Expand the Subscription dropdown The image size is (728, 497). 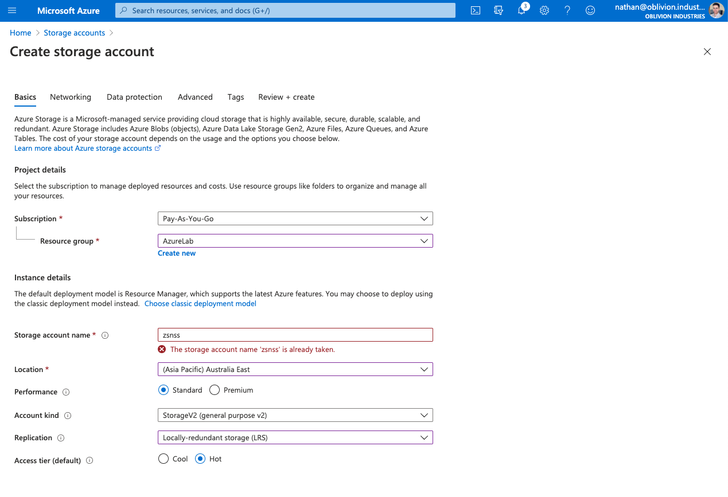295,218
